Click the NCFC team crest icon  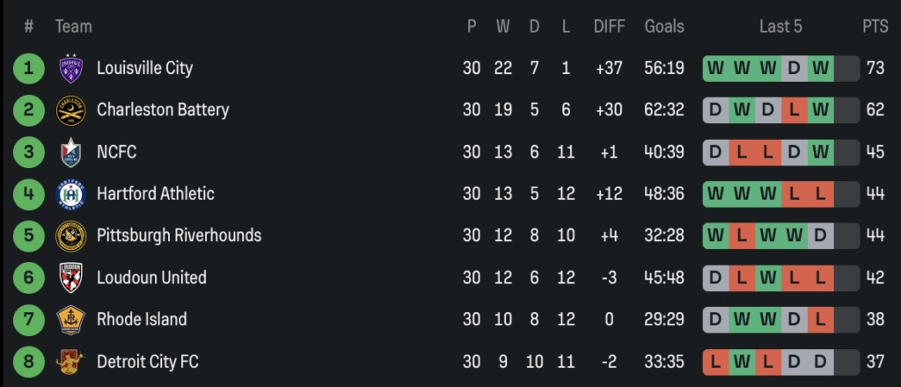click(70, 152)
